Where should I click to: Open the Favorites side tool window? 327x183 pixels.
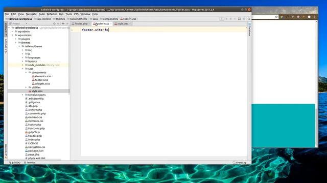6,151
